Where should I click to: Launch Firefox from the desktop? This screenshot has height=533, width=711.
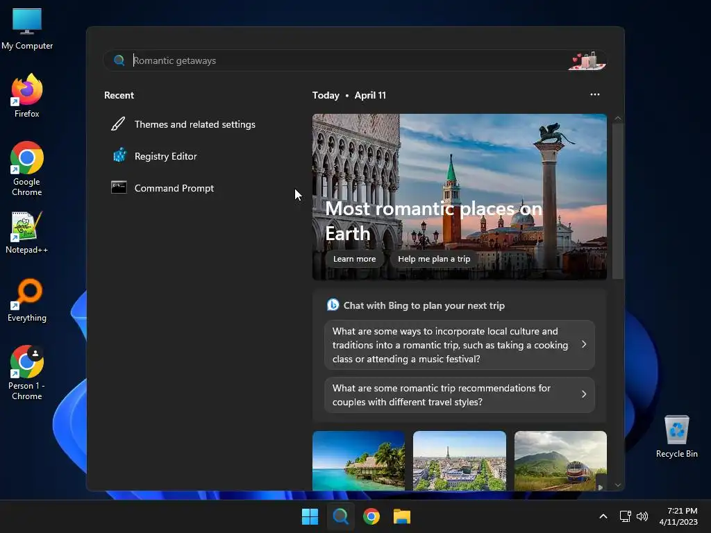click(27, 96)
